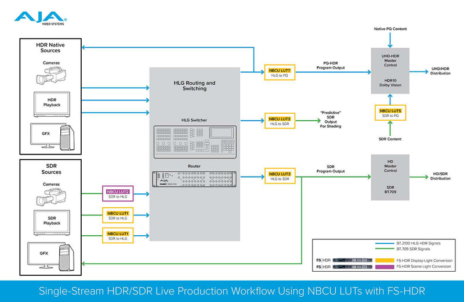Select the HLG Switcher console image

click(x=195, y=141)
